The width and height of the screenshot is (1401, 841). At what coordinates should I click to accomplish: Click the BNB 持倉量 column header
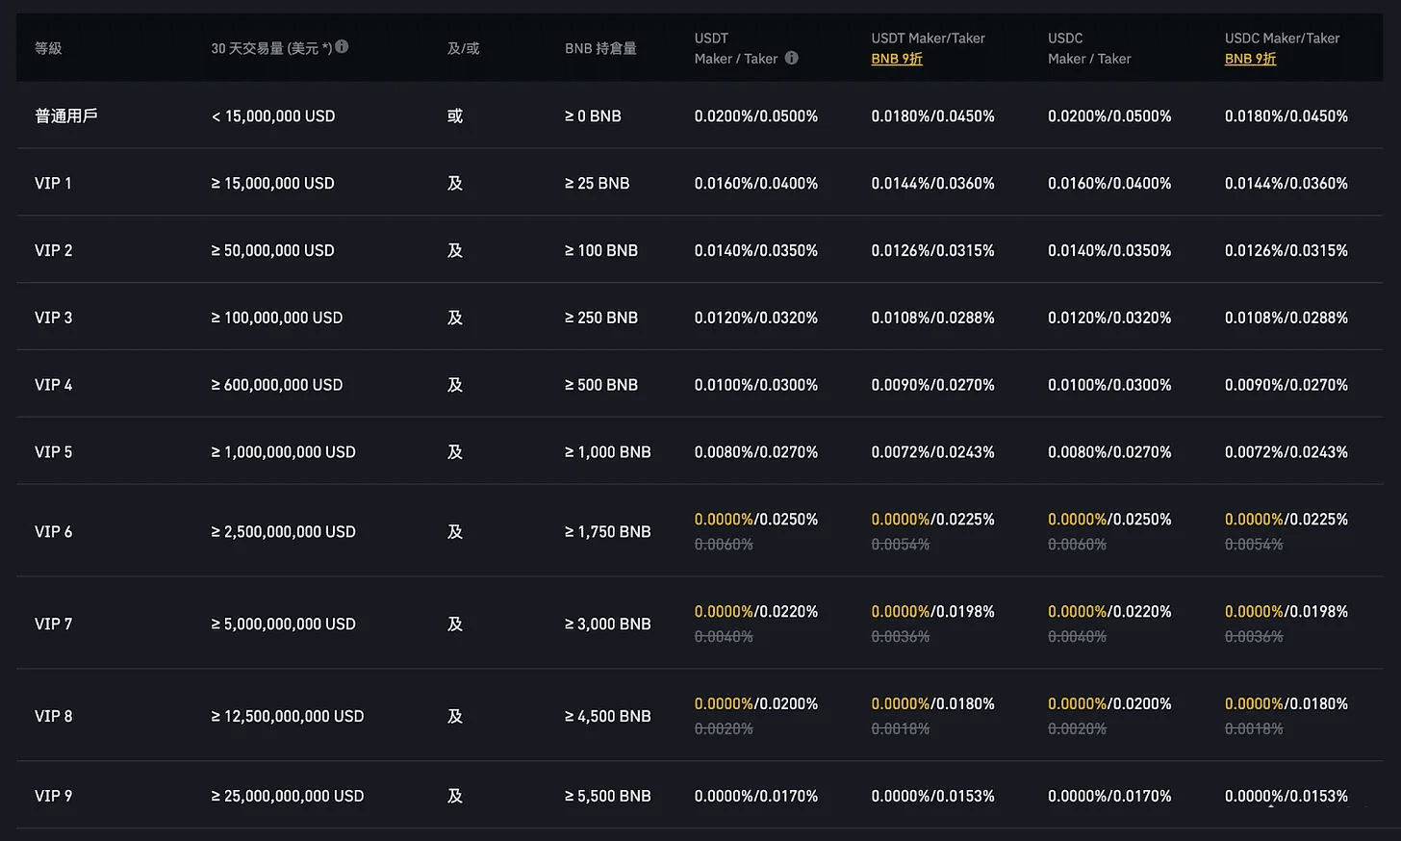(600, 48)
